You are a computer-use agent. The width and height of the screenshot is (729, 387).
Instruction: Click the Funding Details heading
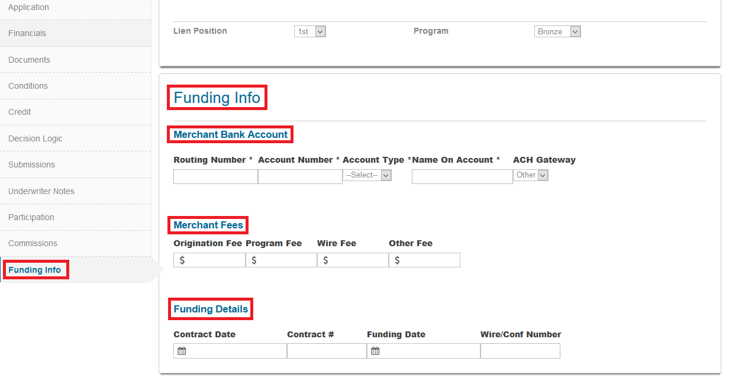click(x=211, y=309)
